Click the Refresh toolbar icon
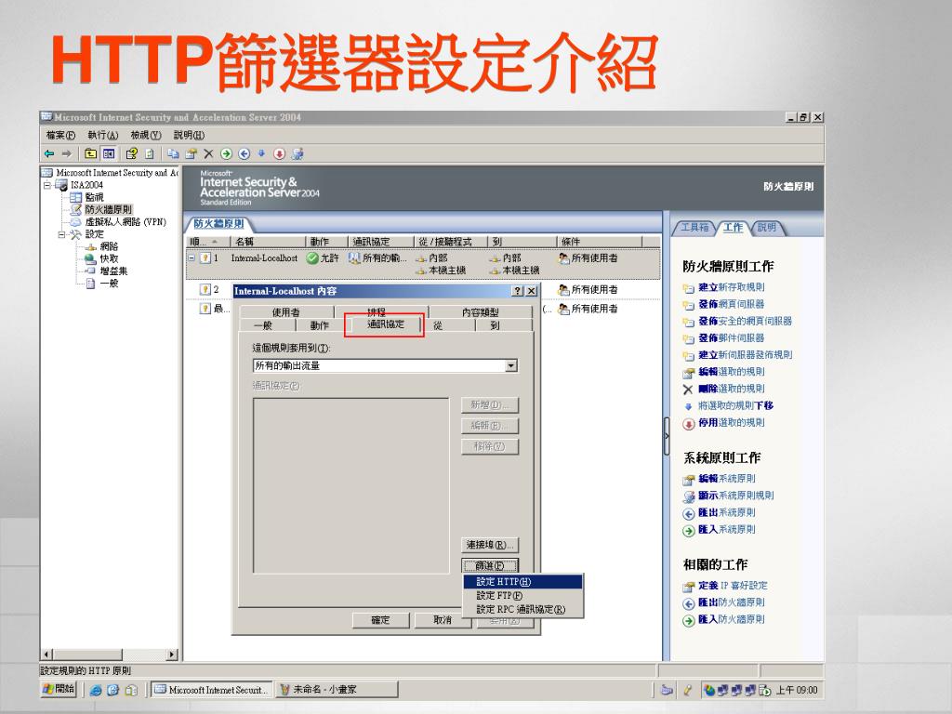 (x=150, y=153)
